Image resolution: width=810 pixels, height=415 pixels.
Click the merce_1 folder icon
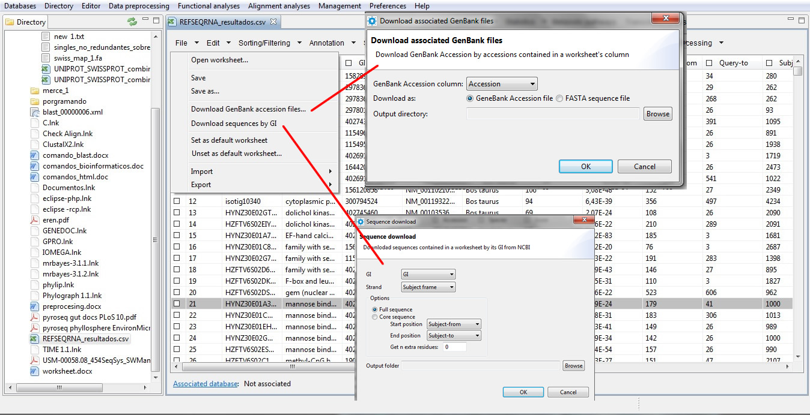pyautogui.click(x=35, y=91)
